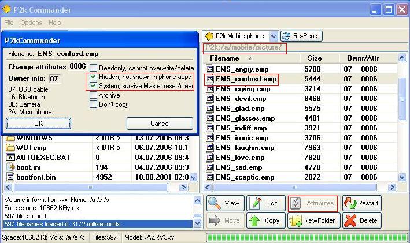Click the left pane horizontal scroll-right arrow
The image size is (410, 243).
pyautogui.click(x=183, y=188)
